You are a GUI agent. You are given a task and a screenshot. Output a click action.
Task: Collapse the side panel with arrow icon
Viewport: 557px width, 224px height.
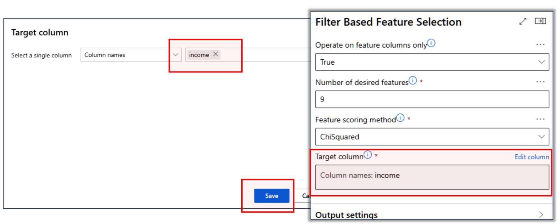pyautogui.click(x=540, y=21)
